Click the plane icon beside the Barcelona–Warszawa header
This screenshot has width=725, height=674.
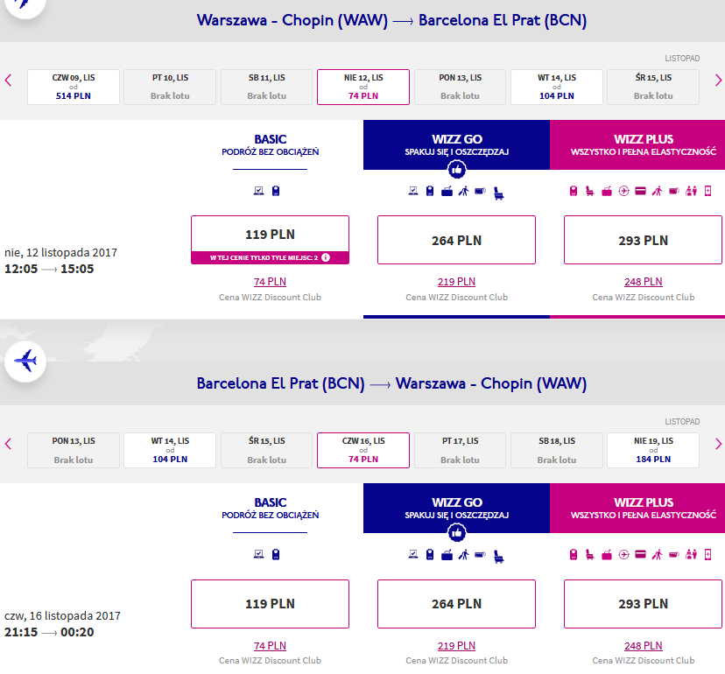25,361
